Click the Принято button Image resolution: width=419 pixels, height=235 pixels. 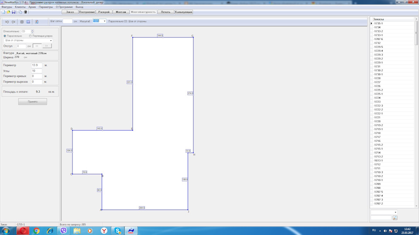pos(33,101)
